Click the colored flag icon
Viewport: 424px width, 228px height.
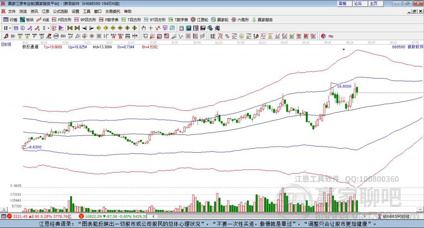click(x=61, y=28)
